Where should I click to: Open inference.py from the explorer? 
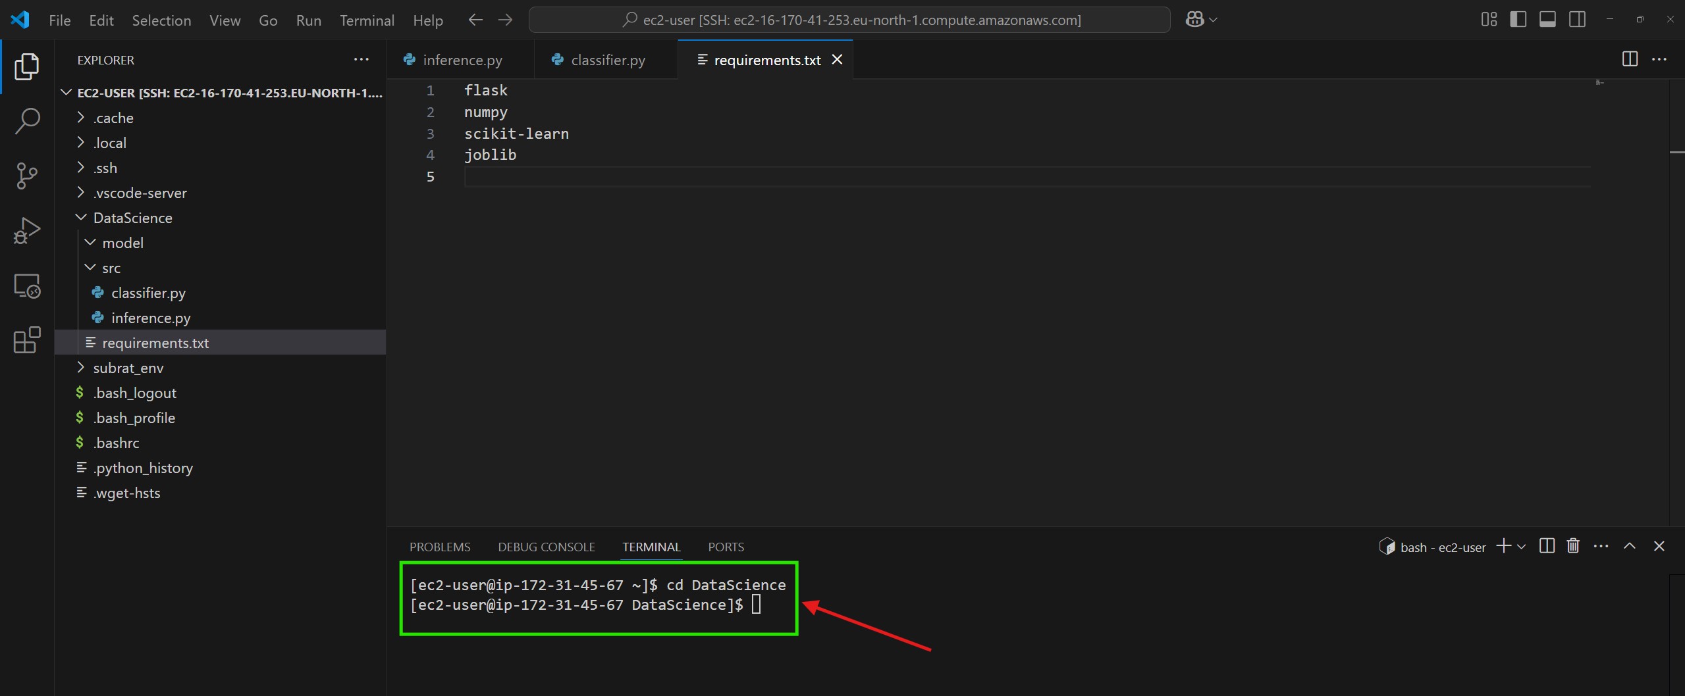[151, 318]
